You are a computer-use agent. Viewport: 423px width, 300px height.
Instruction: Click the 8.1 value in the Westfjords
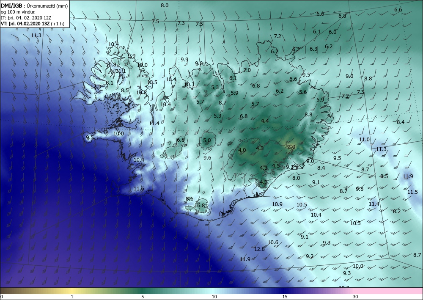110,83
